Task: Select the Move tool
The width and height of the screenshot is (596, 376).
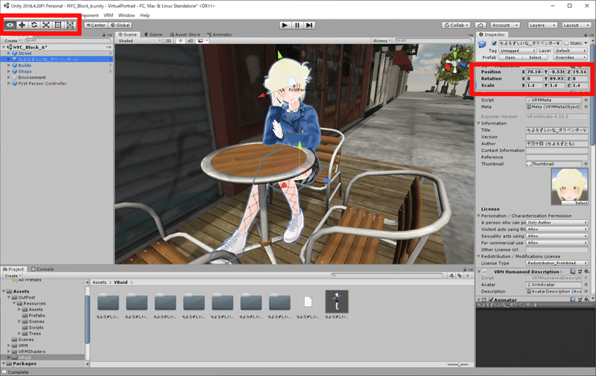Action: [x=22, y=25]
